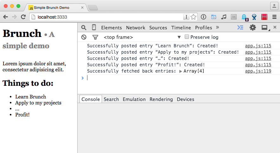Viewport: 280px width, 153px height.
Task: Change DevTools dock side
Action: pos(265,28)
